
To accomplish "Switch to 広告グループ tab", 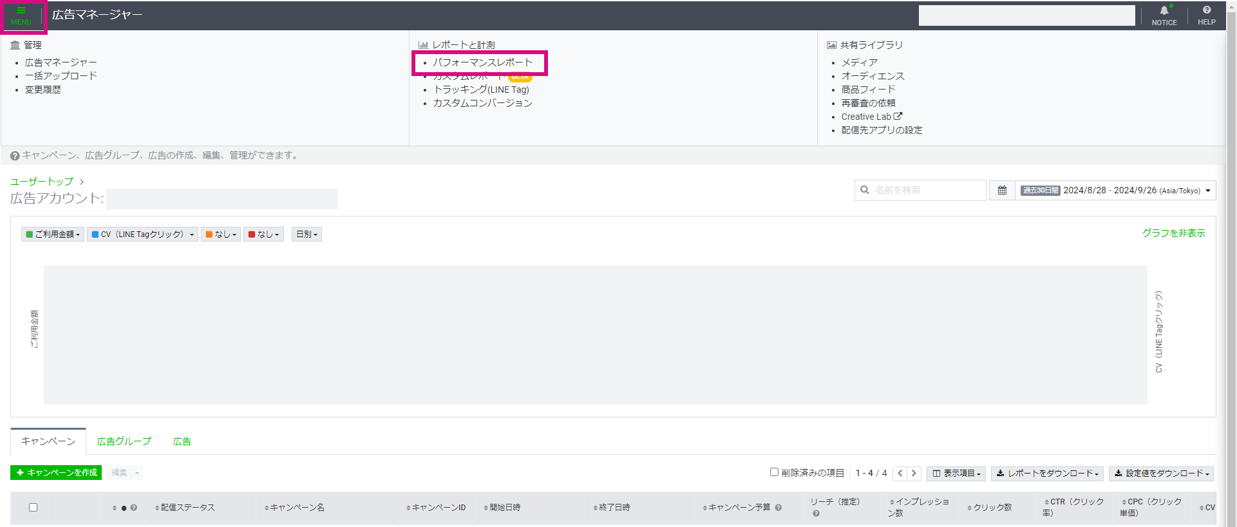I will tap(124, 441).
